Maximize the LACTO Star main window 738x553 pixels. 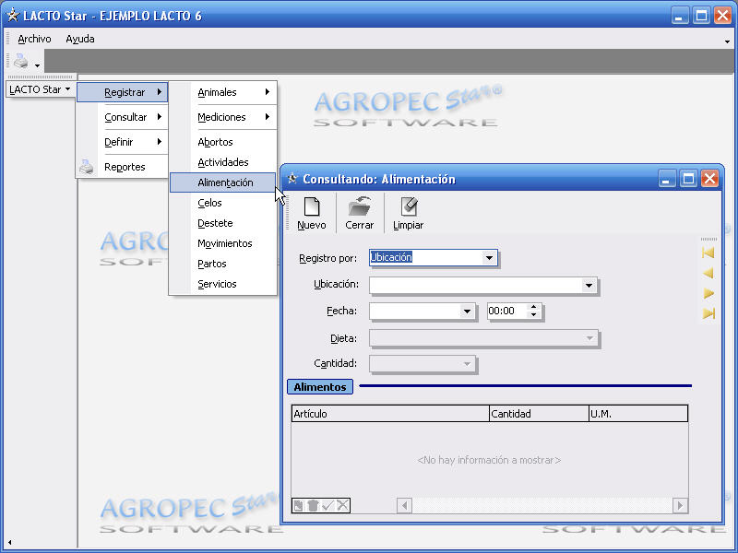pos(701,16)
